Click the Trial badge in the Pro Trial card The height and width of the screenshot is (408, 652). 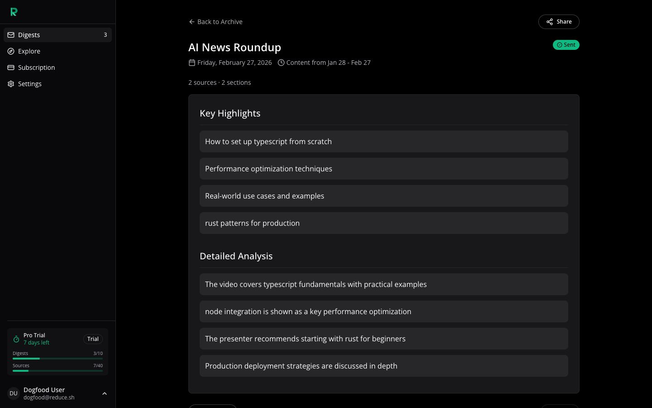(93, 339)
